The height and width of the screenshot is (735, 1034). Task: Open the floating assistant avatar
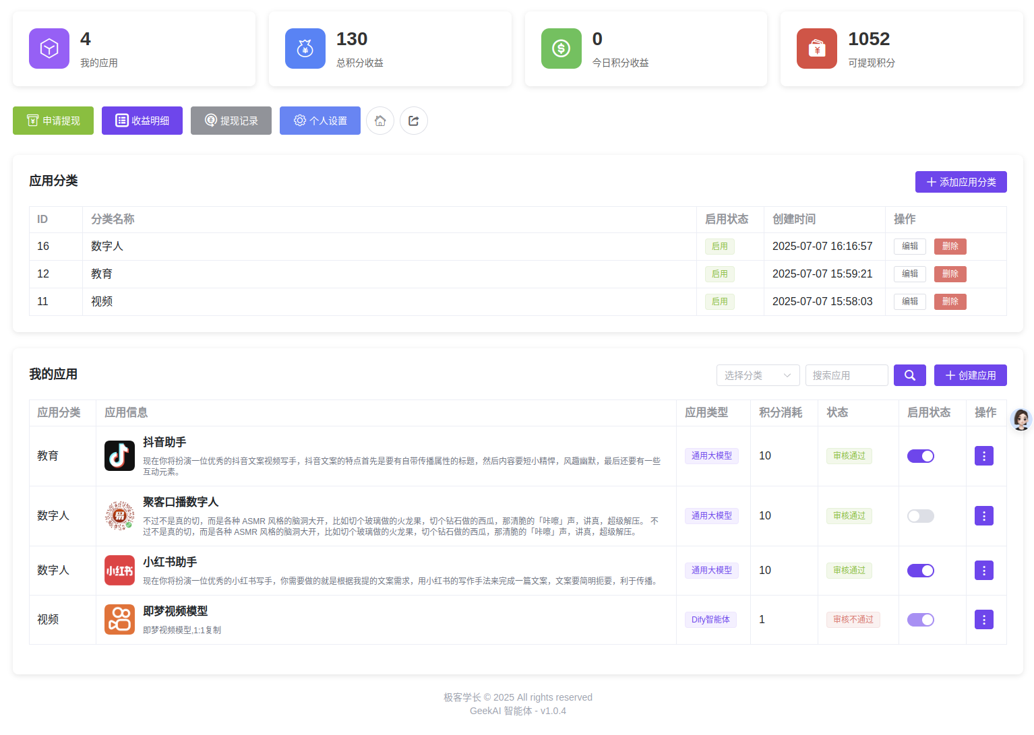[1021, 420]
